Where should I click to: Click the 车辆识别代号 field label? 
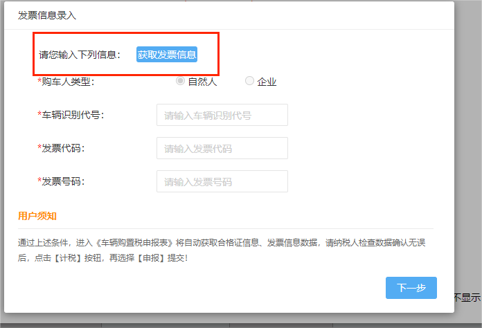(71, 115)
